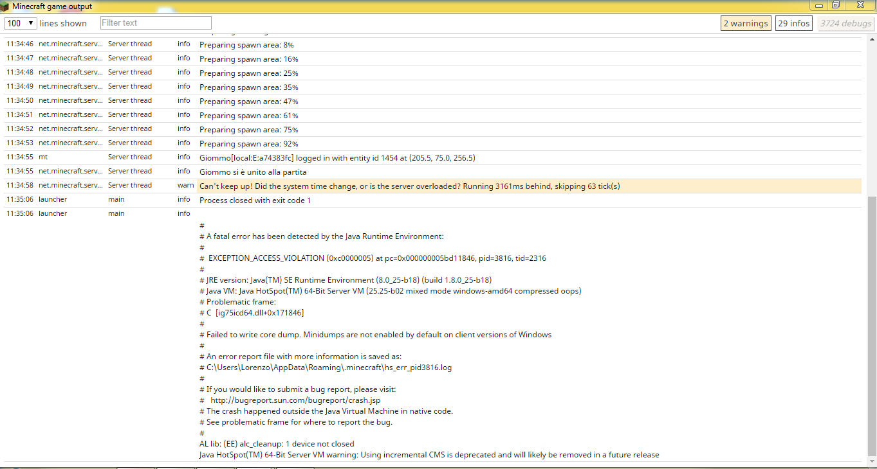Image resolution: width=877 pixels, height=469 pixels.
Task: Click the Filter text input field
Action: point(156,23)
